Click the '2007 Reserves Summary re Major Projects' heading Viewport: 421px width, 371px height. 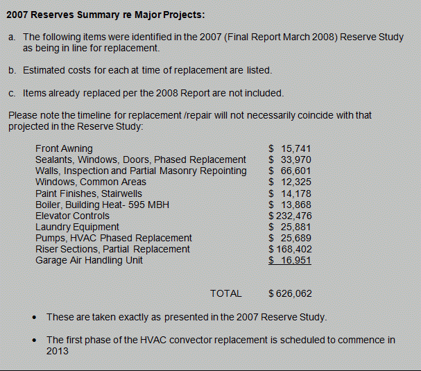pos(105,15)
